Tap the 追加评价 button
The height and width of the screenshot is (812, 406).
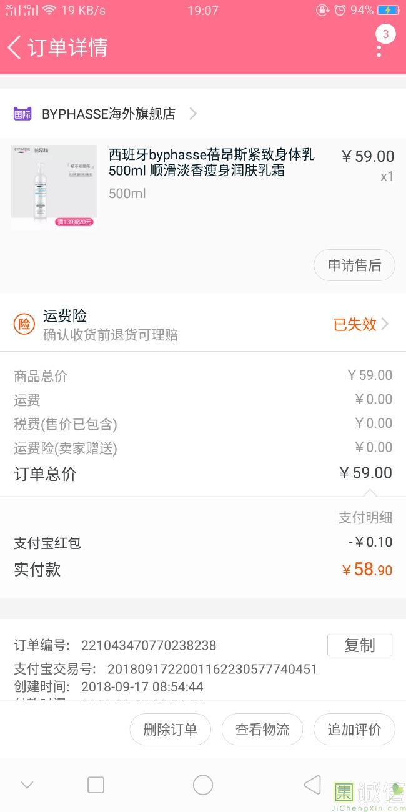point(354,730)
